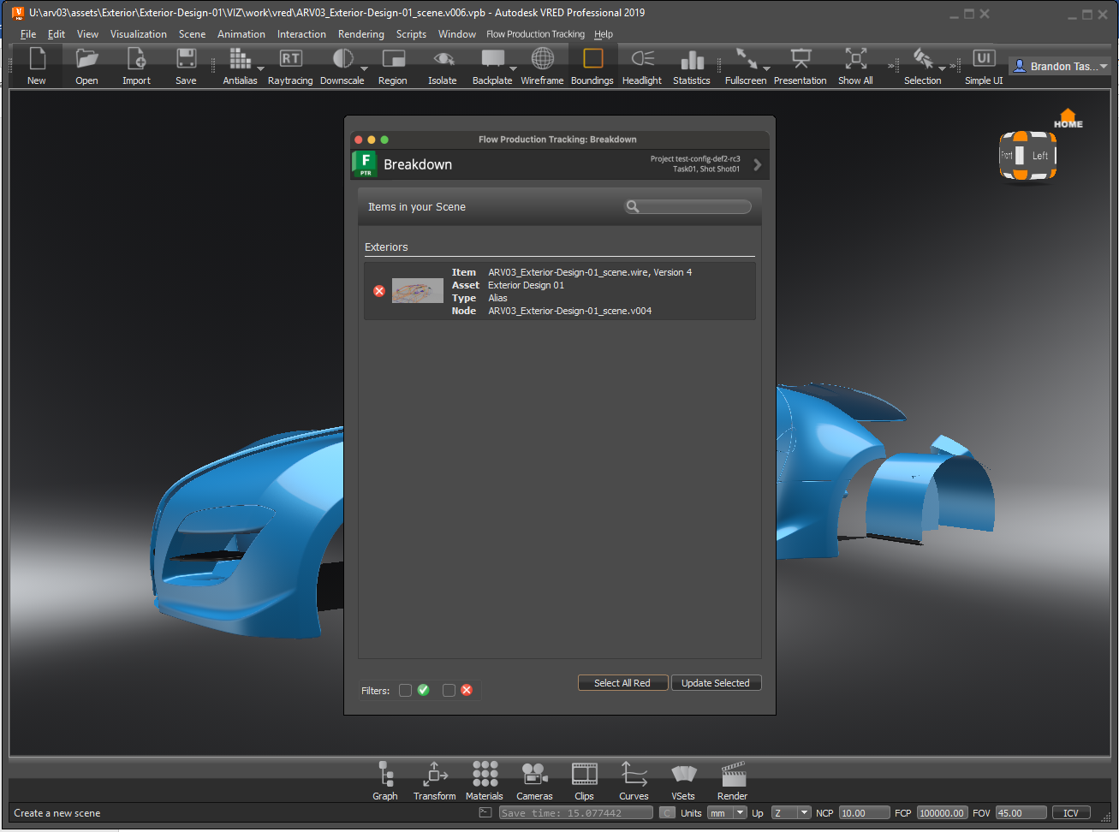Open the Clips module
Screen dimensions: 1119x832
[585, 775]
